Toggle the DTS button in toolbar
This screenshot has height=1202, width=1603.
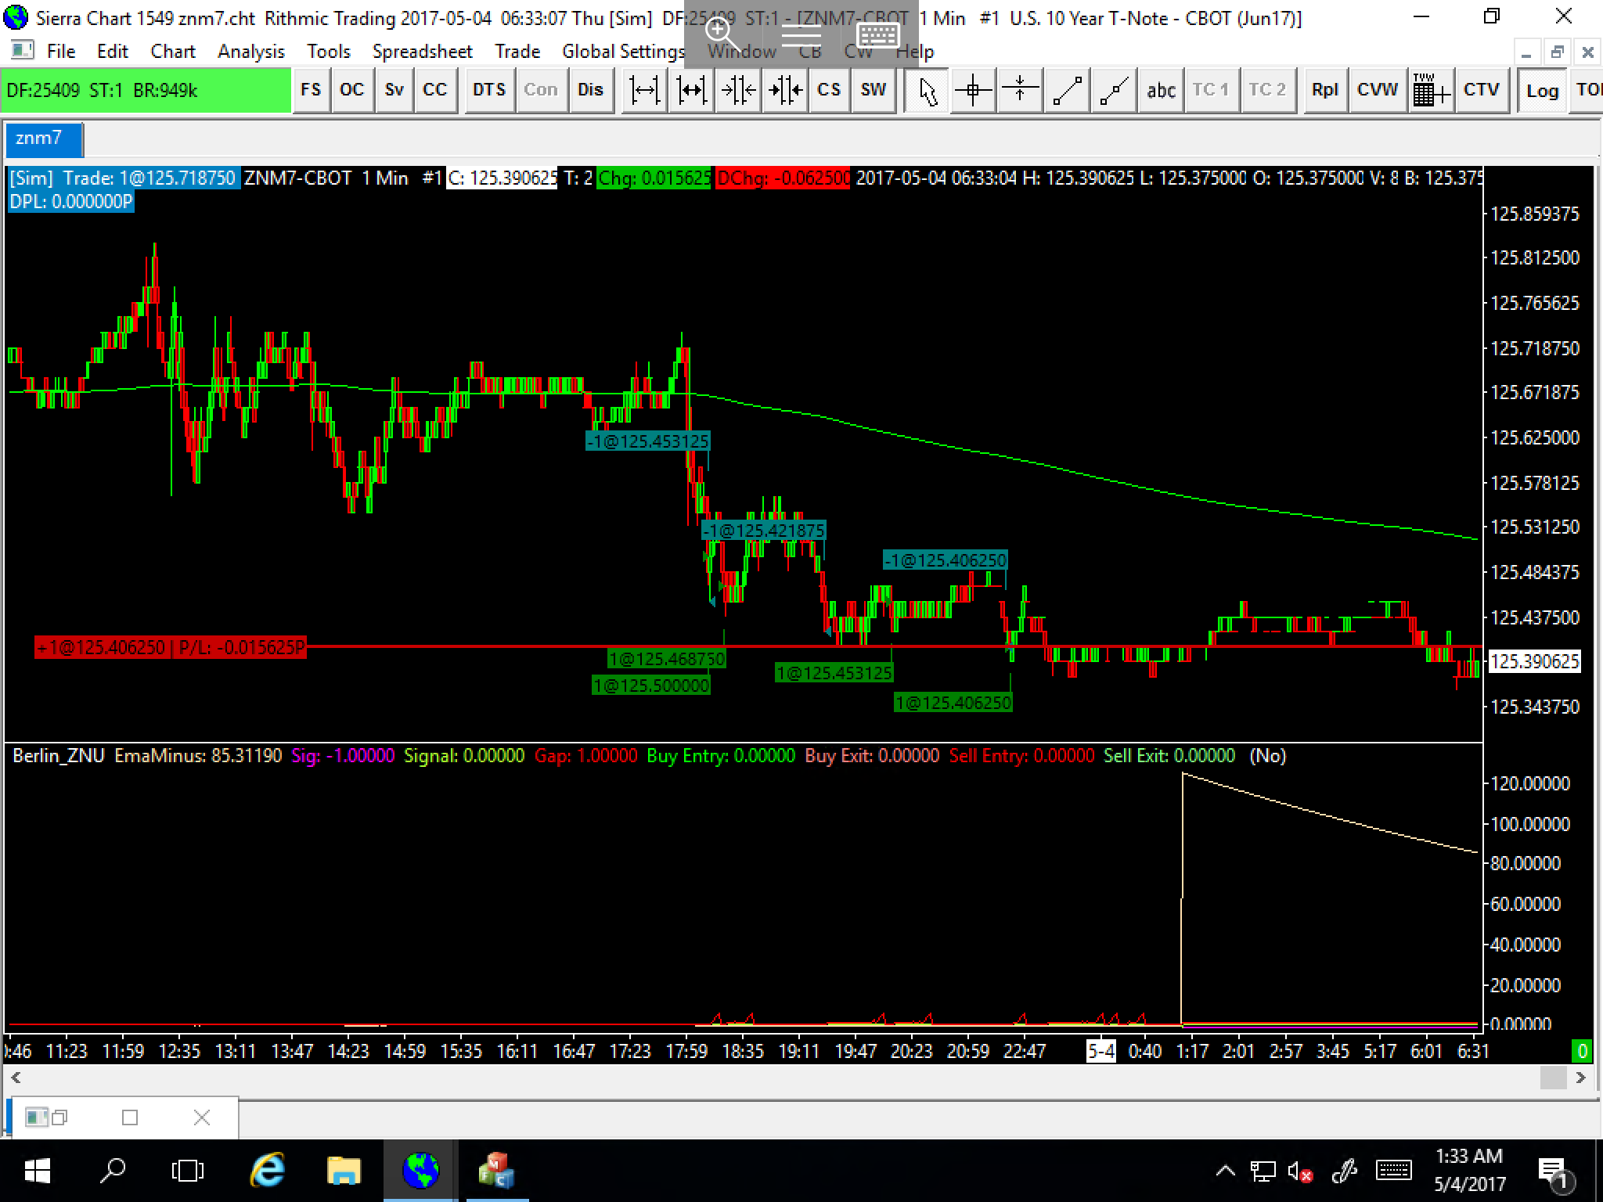click(x=489, y=91)
